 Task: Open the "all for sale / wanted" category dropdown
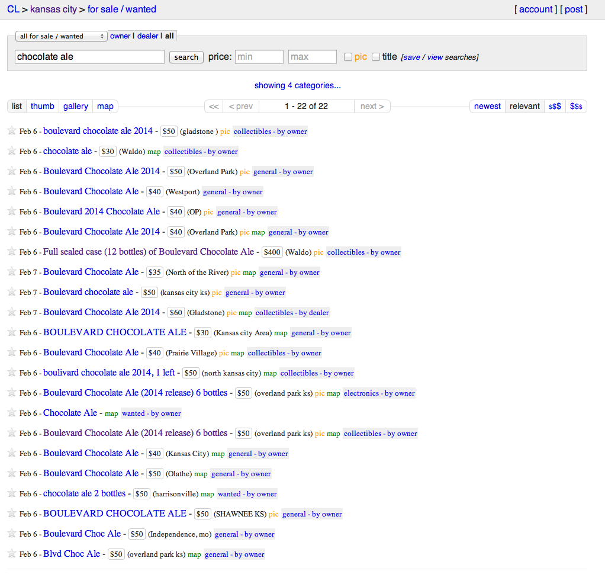[62, 36]
